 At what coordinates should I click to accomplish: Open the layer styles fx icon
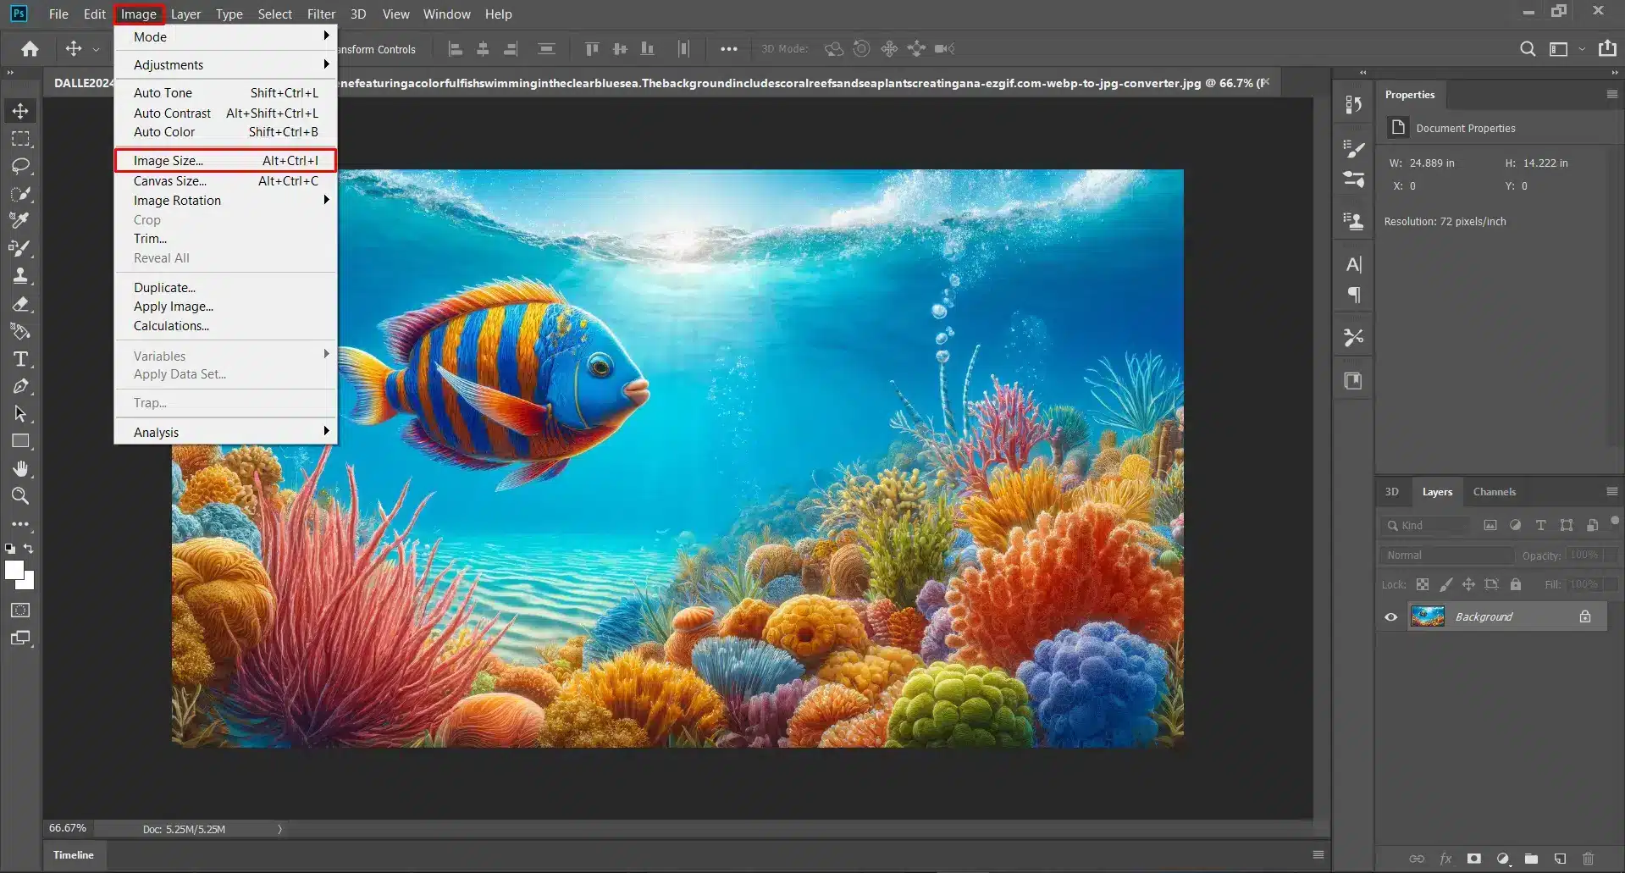pyautogui.click(x=1445, y=859)
